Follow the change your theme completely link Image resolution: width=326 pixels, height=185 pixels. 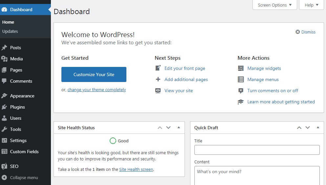(97, 90)
